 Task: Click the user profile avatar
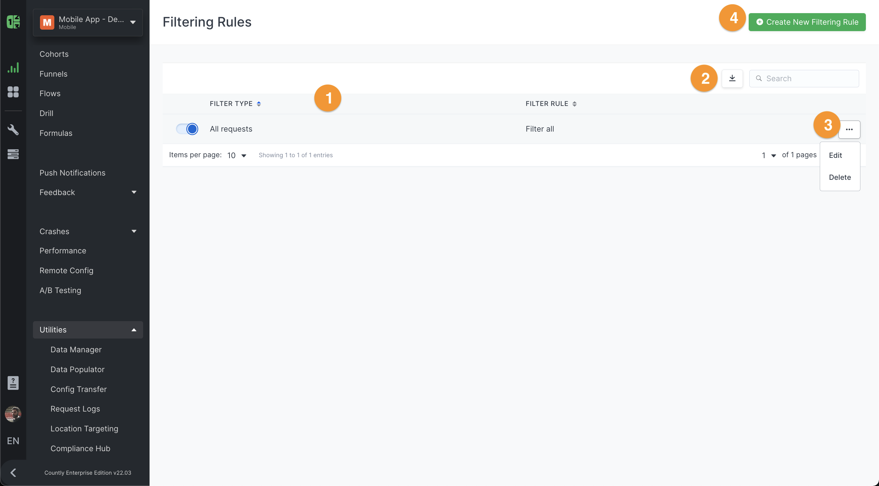click(13, 414)
